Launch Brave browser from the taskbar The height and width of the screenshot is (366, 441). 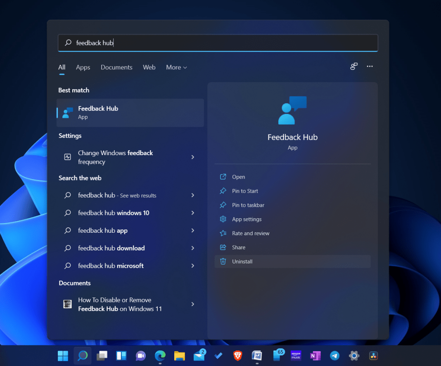click(x=237, y=355)
